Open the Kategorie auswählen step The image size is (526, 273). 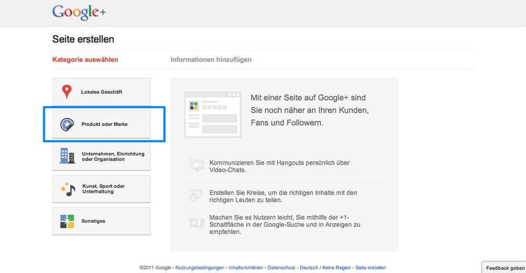pyautogui.click(x=85, y=59)
